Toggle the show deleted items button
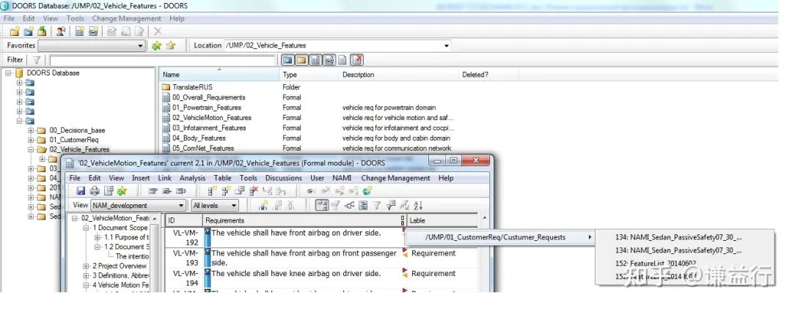The width and height of the screenshot is (792, 309). (x=357, y=60)
